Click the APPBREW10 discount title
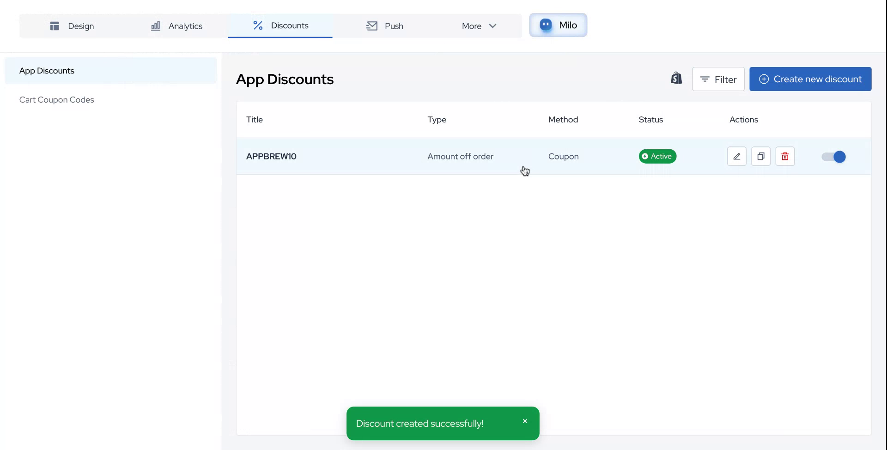Screen dimensions: 887x450 (x=271, y=156)
